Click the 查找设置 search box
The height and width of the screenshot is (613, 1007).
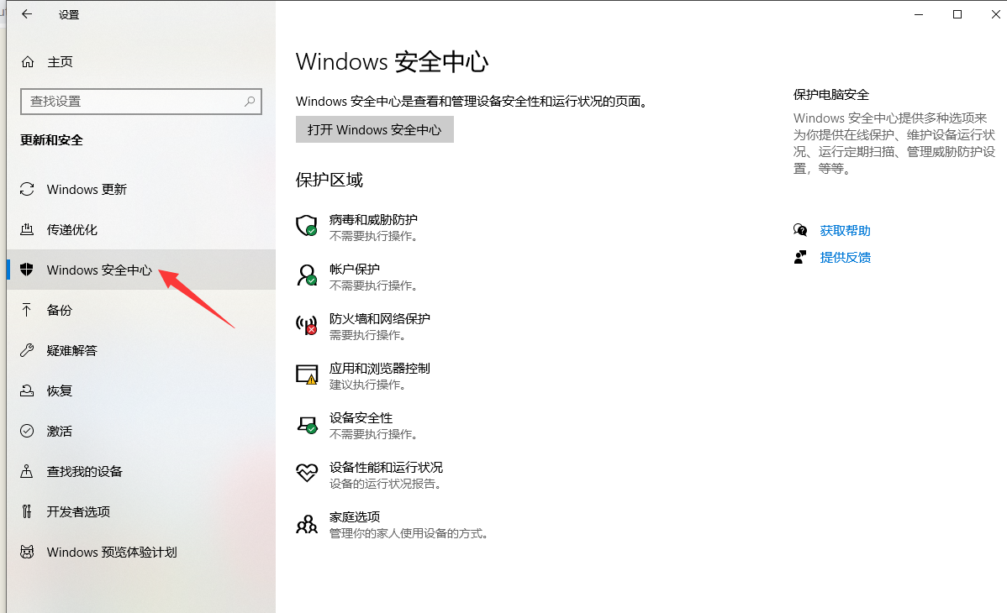tap(140, 101)
